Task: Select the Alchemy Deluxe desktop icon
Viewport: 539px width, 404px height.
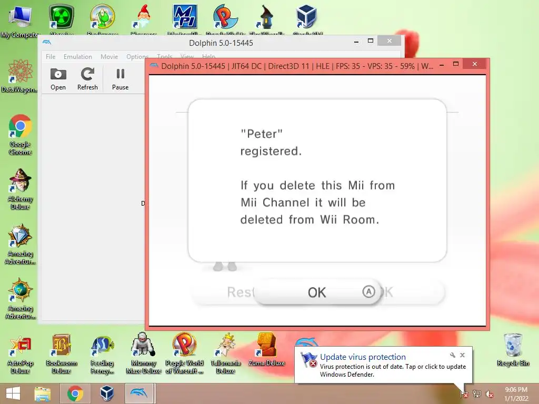Action: coord(20,189)
